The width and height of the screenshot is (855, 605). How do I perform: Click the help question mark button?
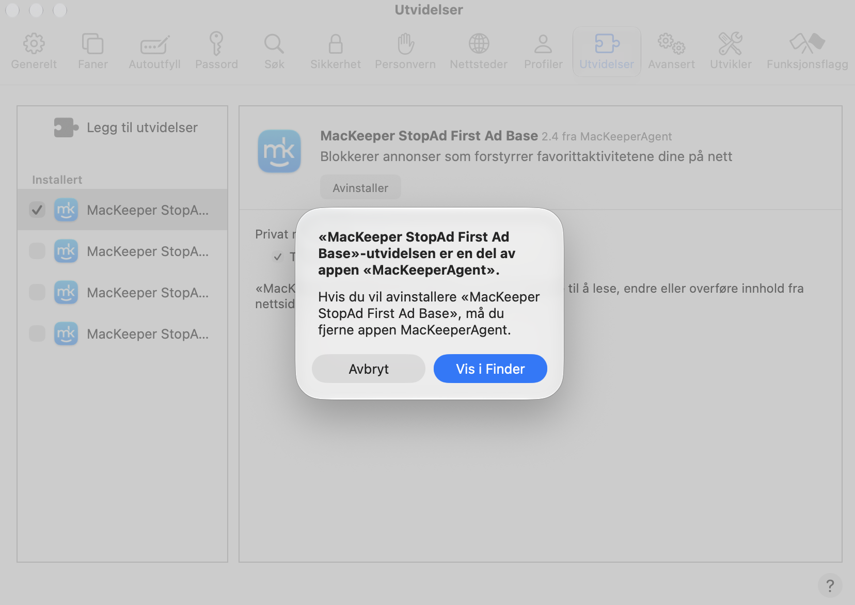(x=830, y=586)
